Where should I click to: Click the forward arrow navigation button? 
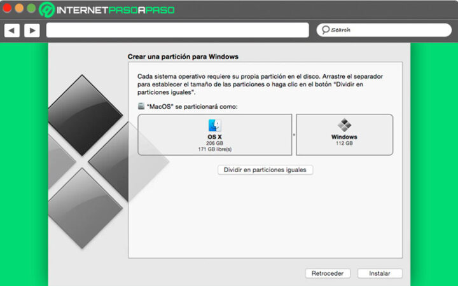tap(32, 31)
